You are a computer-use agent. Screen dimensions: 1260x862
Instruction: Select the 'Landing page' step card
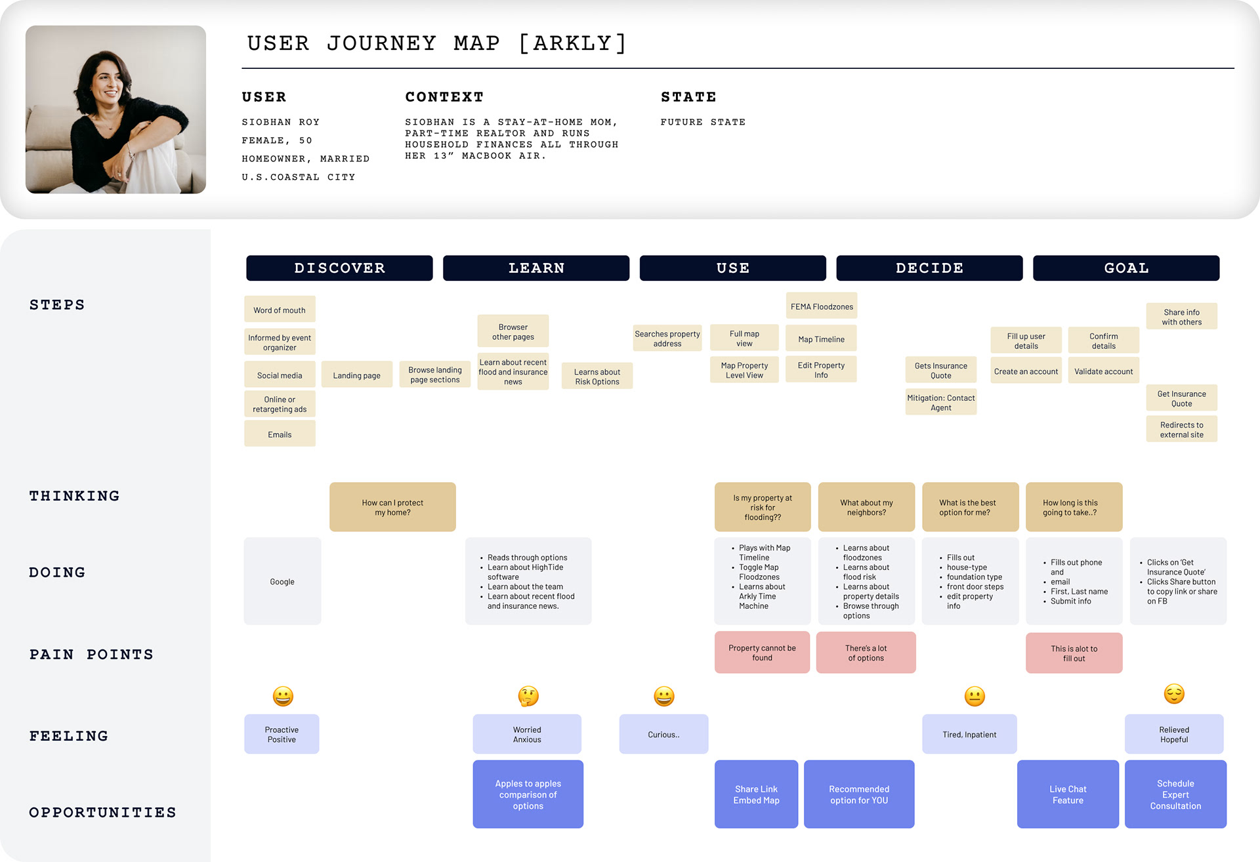(356, 375)
